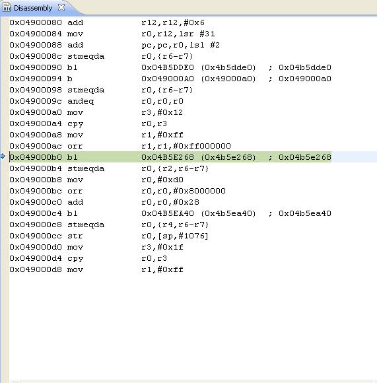Click branch target 0x04B5EA40 operand
The image size is (377, 383).
pos(168,213)
